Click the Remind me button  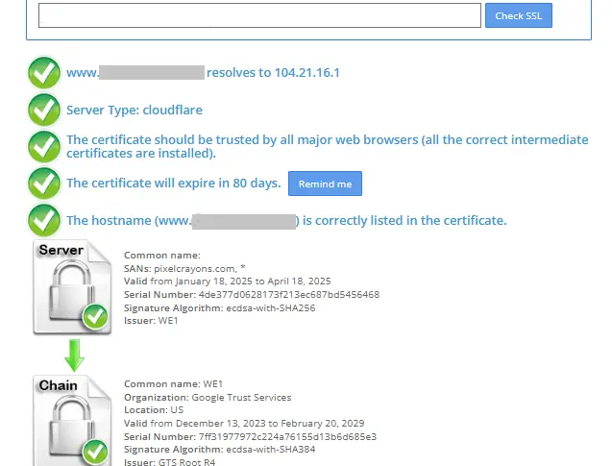[325, 184]
